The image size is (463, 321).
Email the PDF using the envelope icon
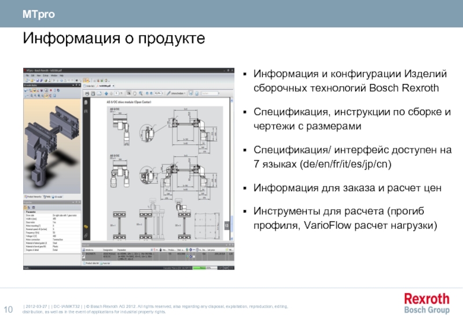99,93
